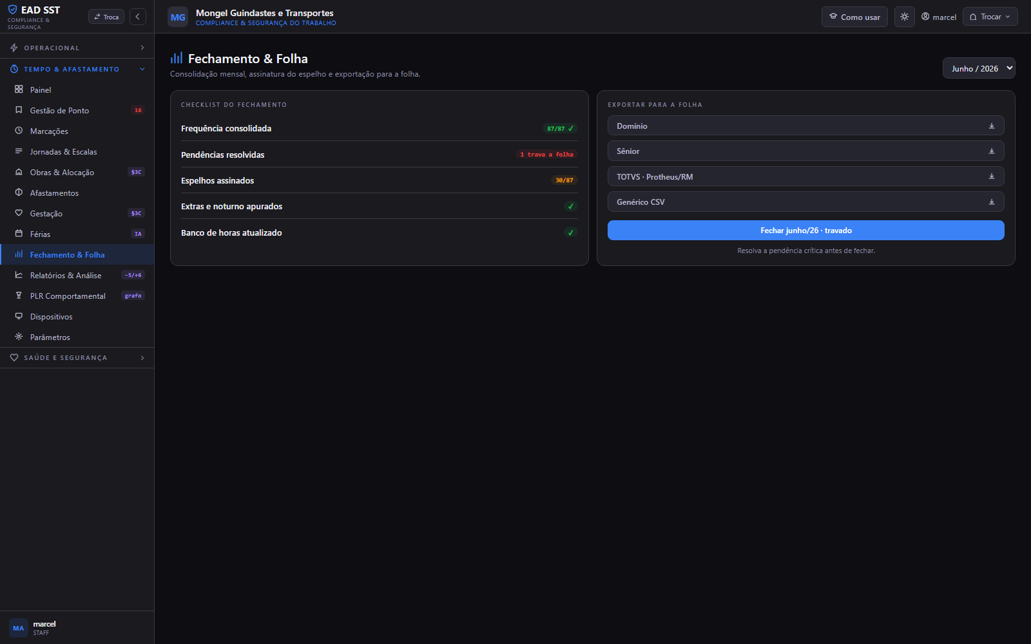Screen dimensions: 1031x644
Task: Go to Gestão de Ponto
Action: (x=77, y=110)
